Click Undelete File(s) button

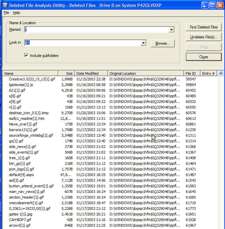(203, 37)
